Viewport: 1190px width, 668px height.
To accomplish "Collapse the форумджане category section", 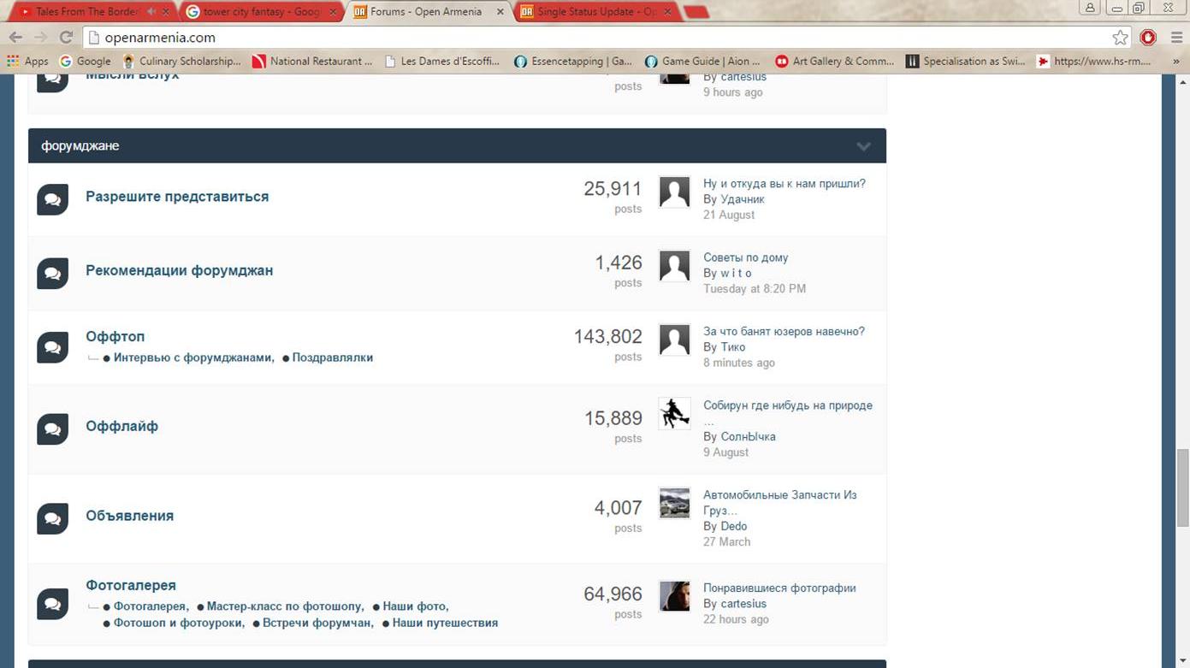I will click(863, 146).
